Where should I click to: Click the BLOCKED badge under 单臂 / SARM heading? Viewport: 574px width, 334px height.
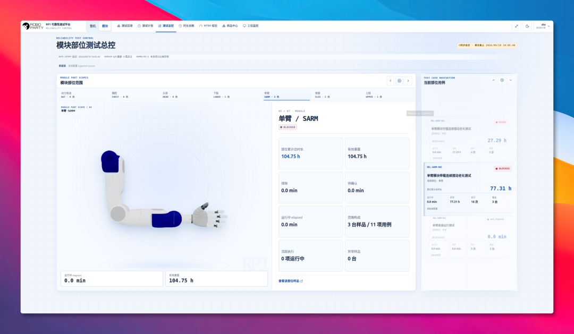[288, 127]
